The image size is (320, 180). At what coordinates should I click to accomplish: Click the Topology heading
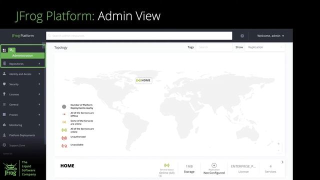60,47
